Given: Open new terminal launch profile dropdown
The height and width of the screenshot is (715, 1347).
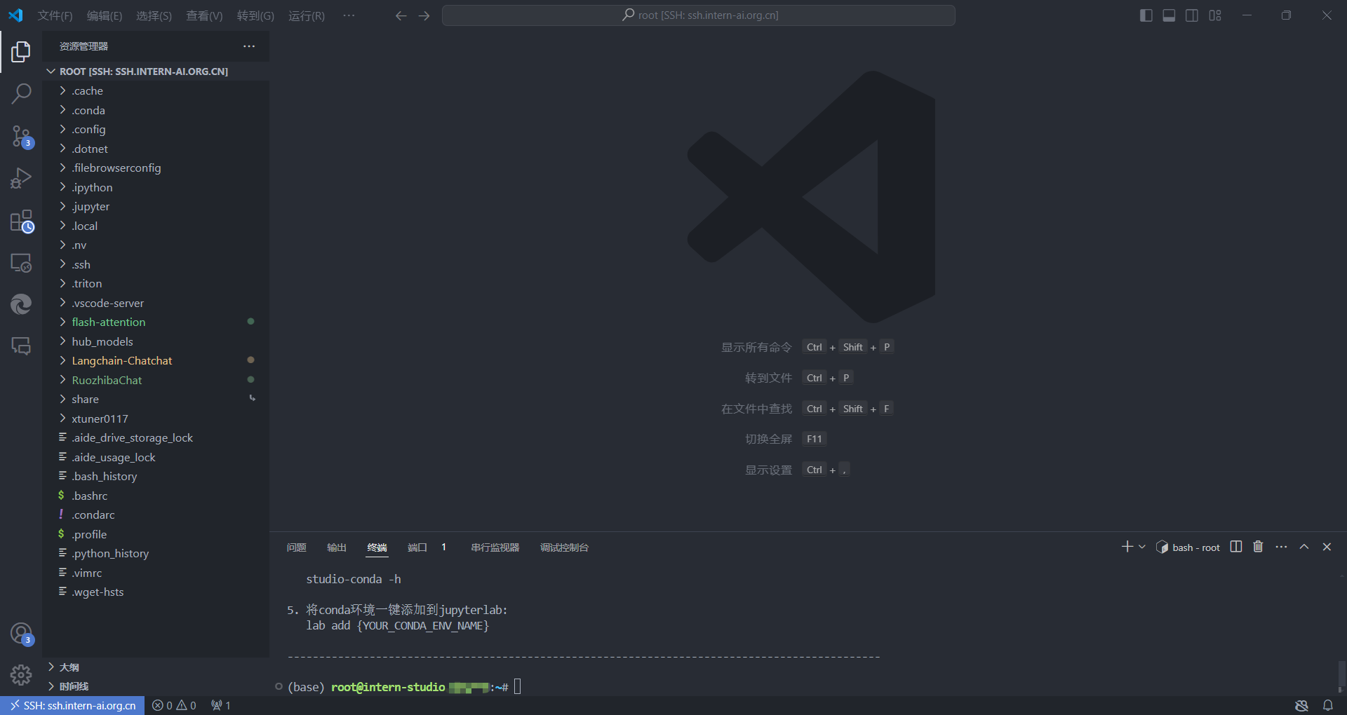Looking at the screenshot, I should pyautogui.click(x=1142, y=547).
